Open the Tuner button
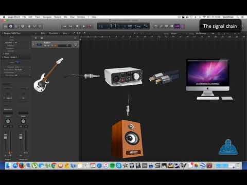 pos(166,26)
